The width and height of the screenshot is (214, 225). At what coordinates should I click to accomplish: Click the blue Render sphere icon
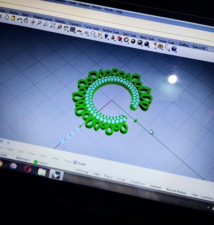click(x=146, y=43)
